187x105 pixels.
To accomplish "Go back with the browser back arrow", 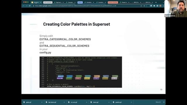I will 24,6.
